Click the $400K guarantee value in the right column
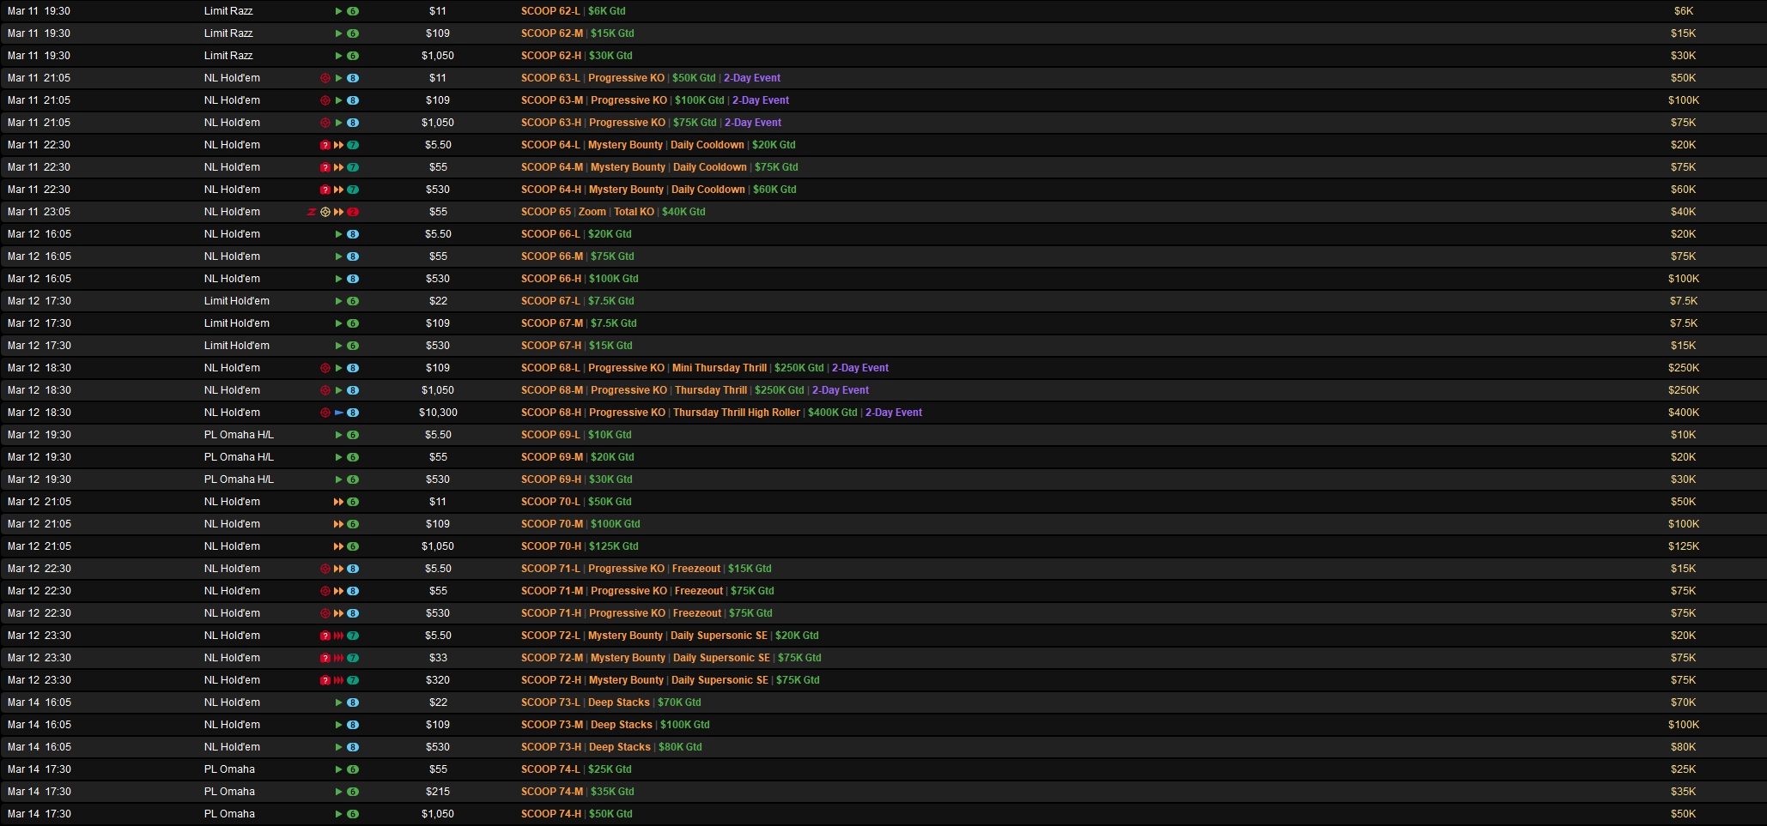The image size is (1767, 826). pos(1683,413)
